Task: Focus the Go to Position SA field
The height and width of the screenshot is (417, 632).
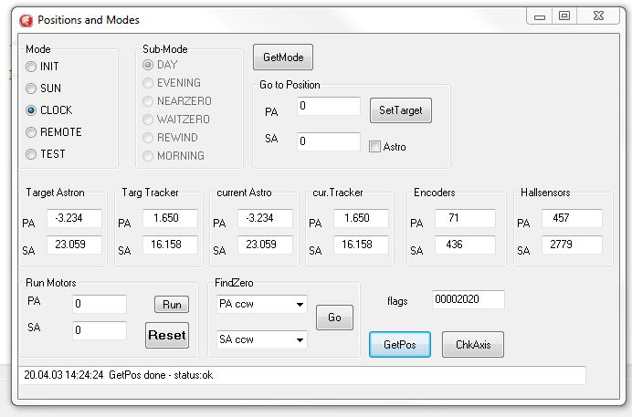Action: 329,141
